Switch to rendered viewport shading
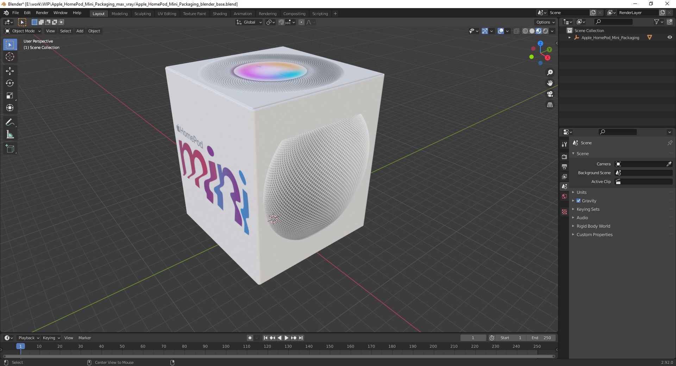676x366 pixels. point(545,31)
